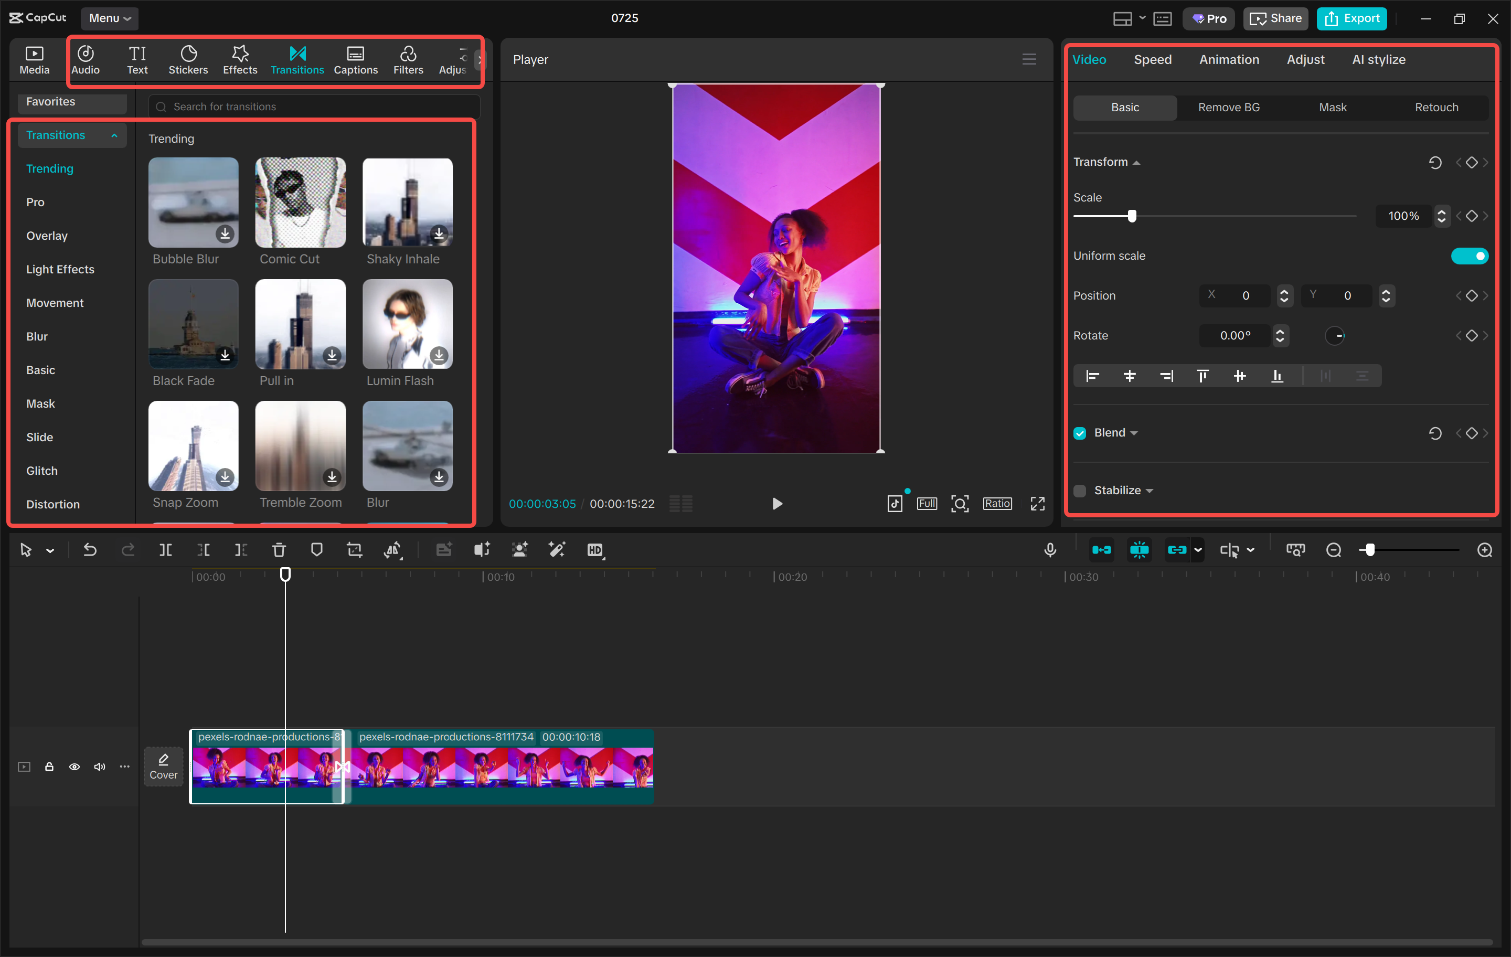Screen dimensions: 1511x957
Task: Open the Stickers panel
Action: (188, 60)
